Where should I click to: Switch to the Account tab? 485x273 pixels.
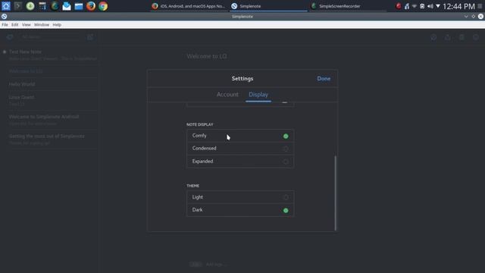point(227,94)
